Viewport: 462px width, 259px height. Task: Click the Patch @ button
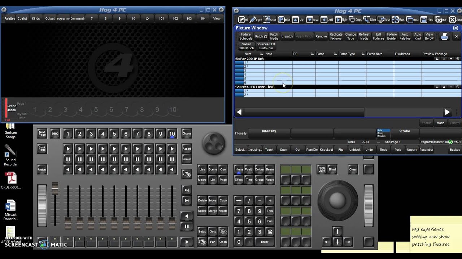pyautogui.click(x=261, y=36)
